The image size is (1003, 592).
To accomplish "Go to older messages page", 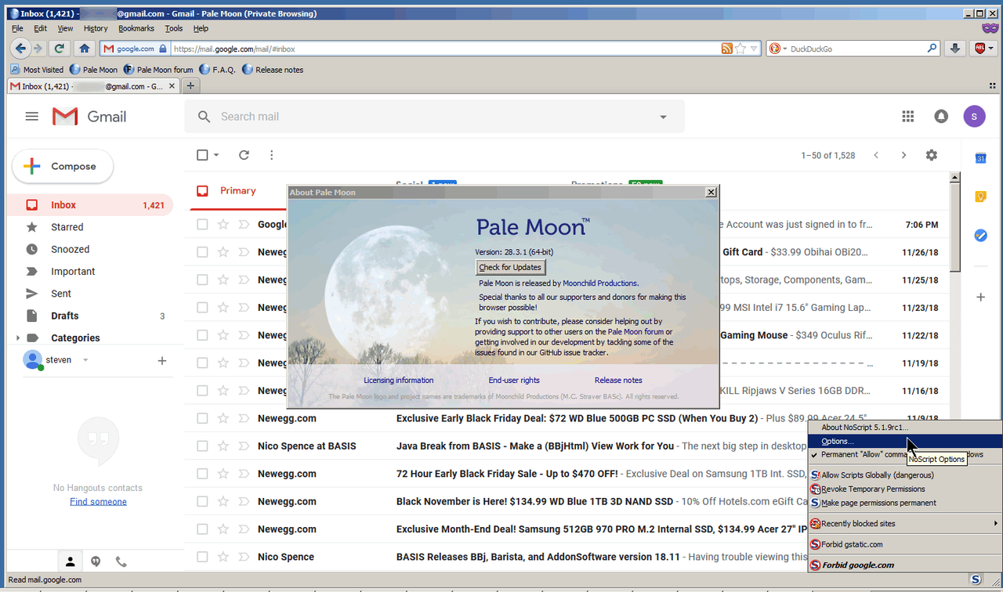I will click(903, 155).
